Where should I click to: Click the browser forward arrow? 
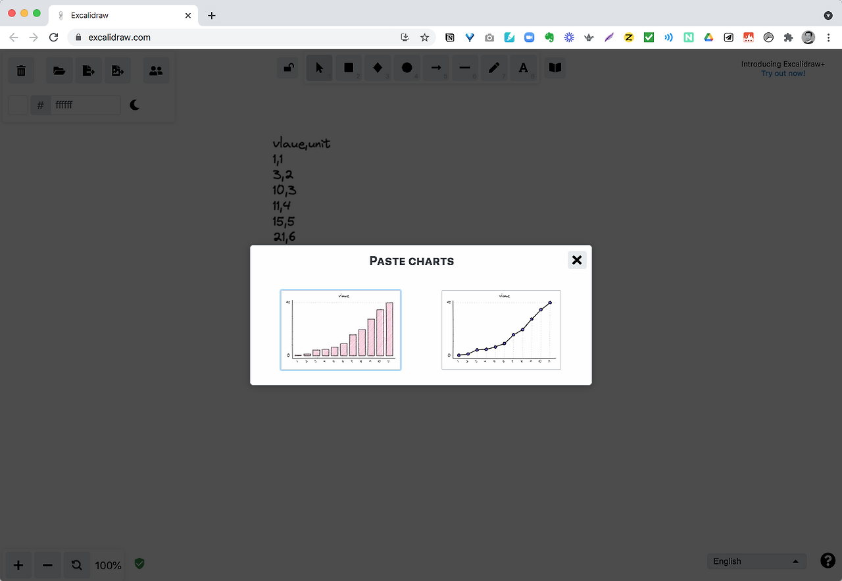click(x=34, y=38)
